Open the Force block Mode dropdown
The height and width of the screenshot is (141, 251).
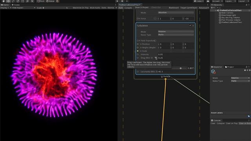tap(176, 13)
